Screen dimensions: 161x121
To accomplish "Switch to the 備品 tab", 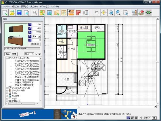I will pyautogui.click(x=7, y=54).
